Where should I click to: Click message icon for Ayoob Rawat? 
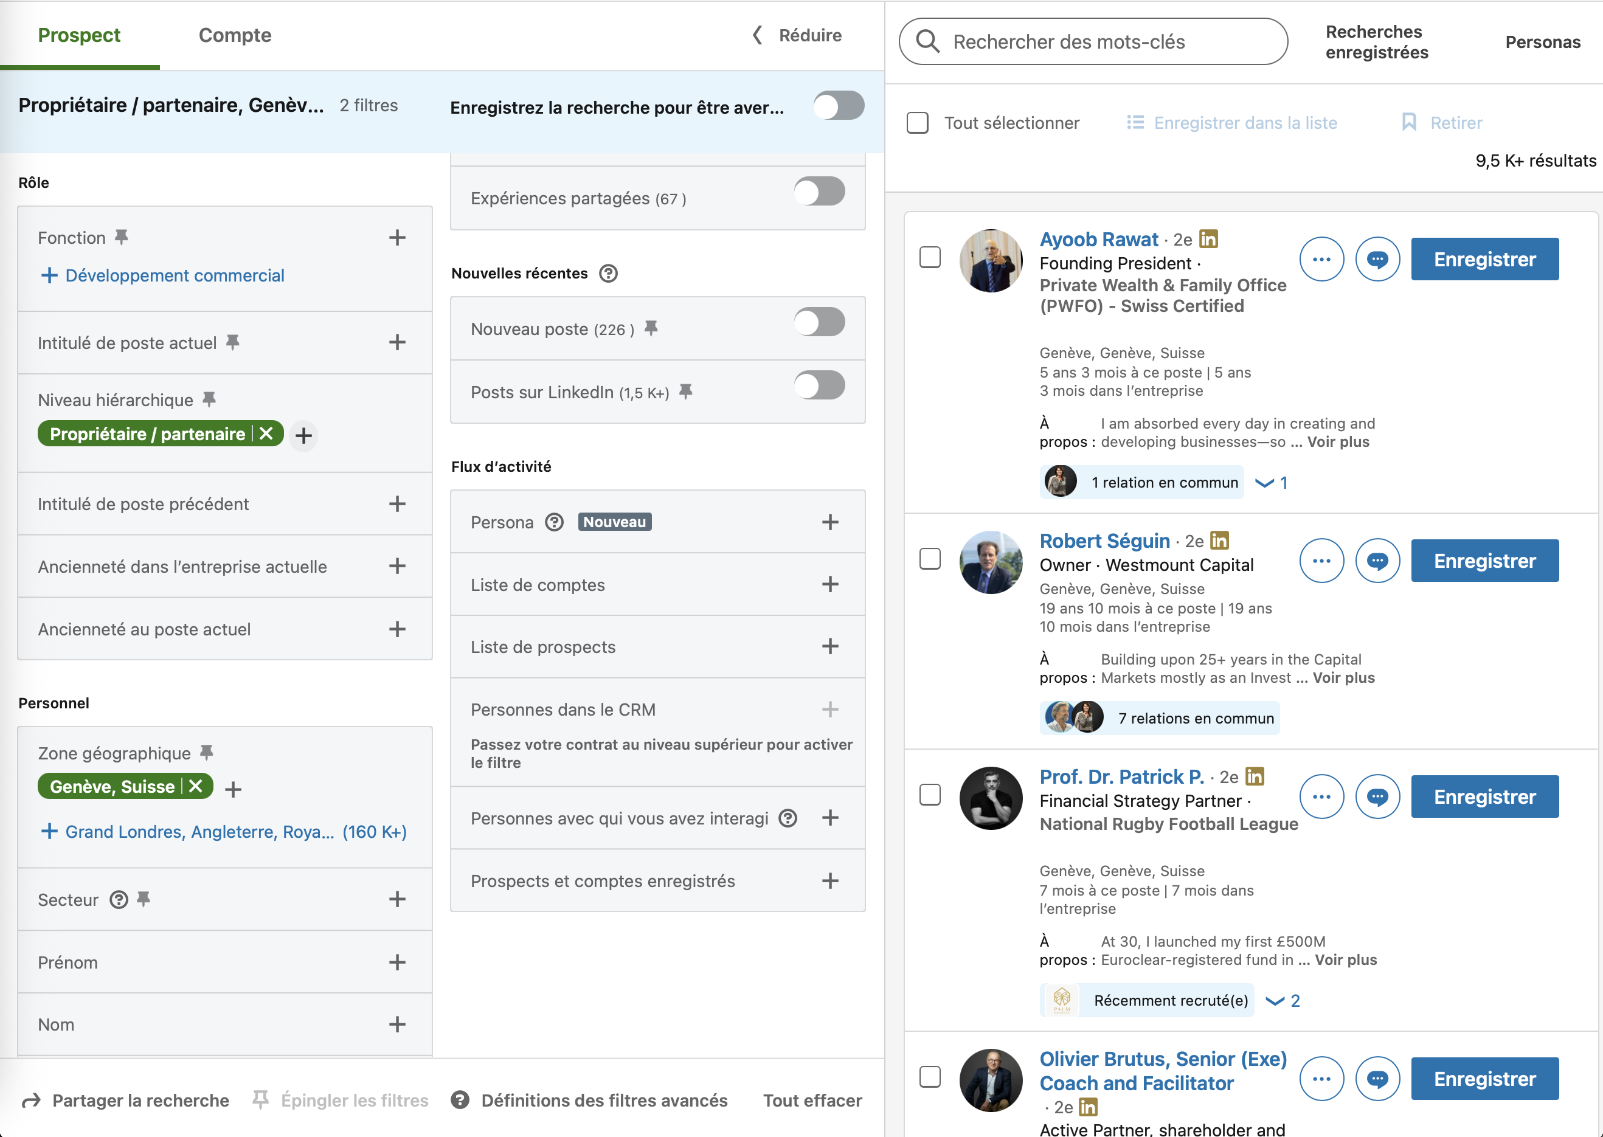click(x=1377, y=259)
